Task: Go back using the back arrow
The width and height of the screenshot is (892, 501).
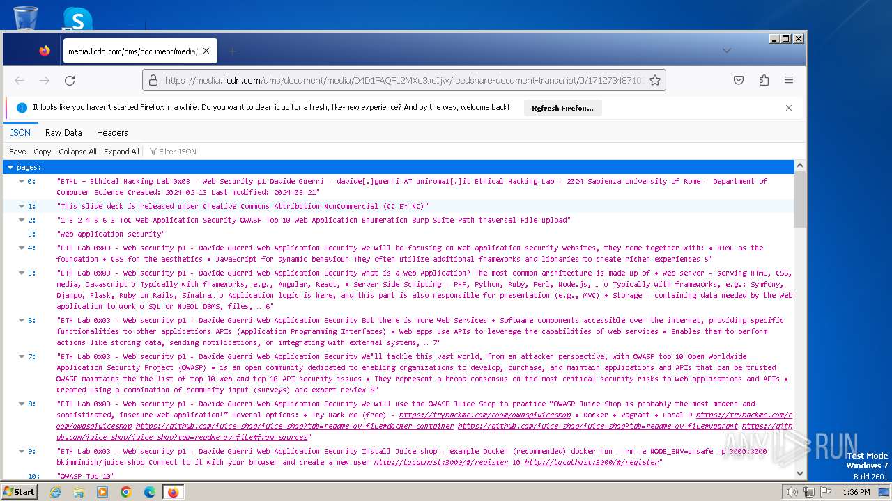Action: click(20, 81)
